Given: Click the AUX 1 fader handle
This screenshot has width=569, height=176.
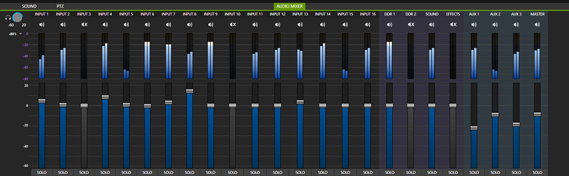Looking at the screenshot, I should [x=474, y=128].
